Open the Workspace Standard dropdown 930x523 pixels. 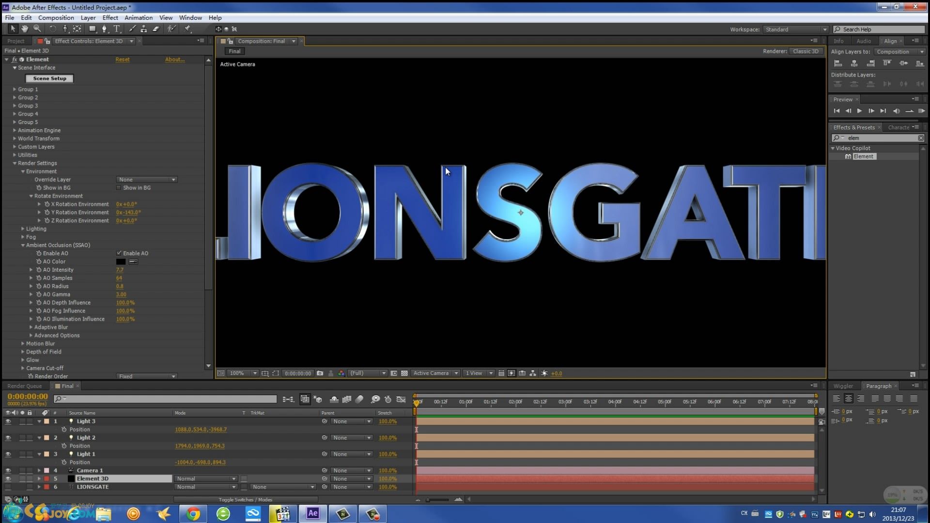pos(795,30)
